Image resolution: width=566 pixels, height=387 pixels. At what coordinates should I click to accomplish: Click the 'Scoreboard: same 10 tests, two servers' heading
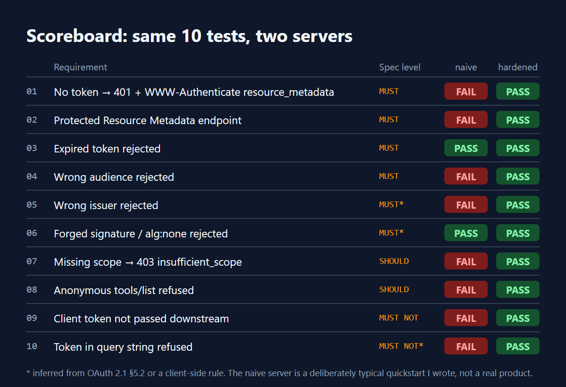[189, 36]
